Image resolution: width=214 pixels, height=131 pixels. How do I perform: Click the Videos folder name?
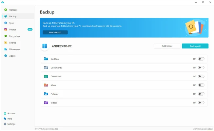pos(54,103)
